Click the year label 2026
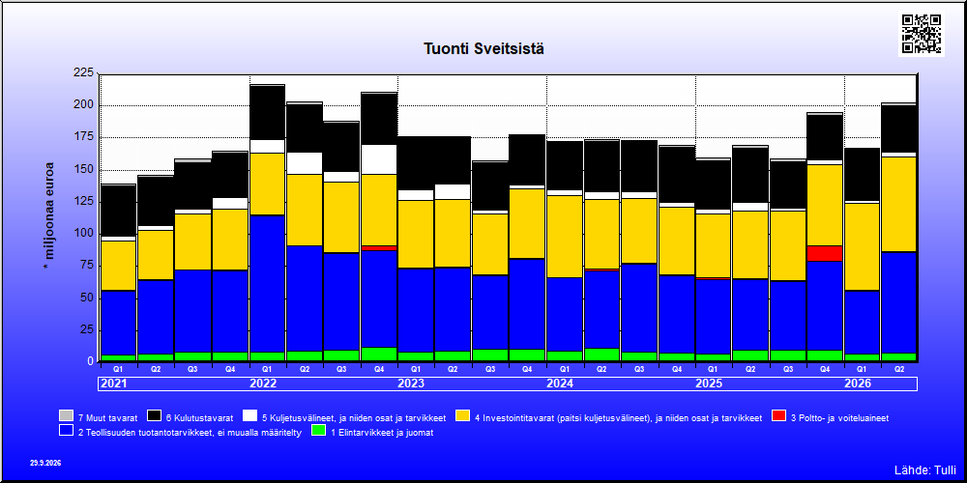Image resolution: width=967 pixels, height=483 pixels. (x=858, y=384)
